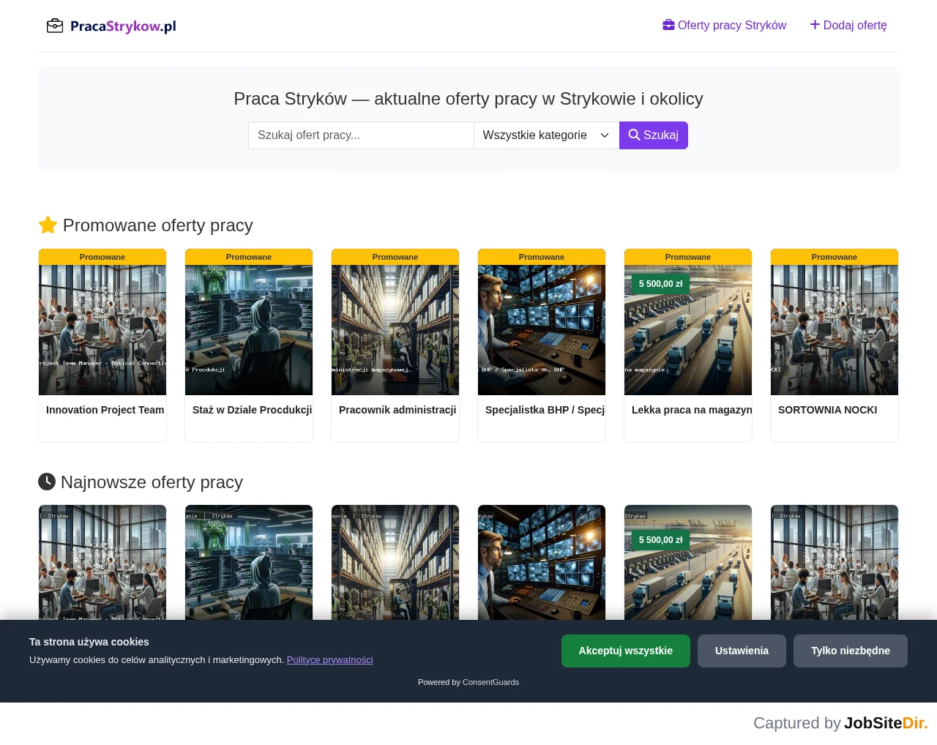
Task: Open promoted Staż w Dziale Procdukcji image
Action: [x=249, y=330]
